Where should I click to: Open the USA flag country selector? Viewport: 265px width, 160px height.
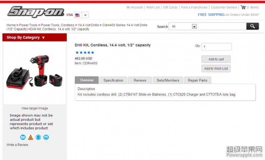click(78, 15)
